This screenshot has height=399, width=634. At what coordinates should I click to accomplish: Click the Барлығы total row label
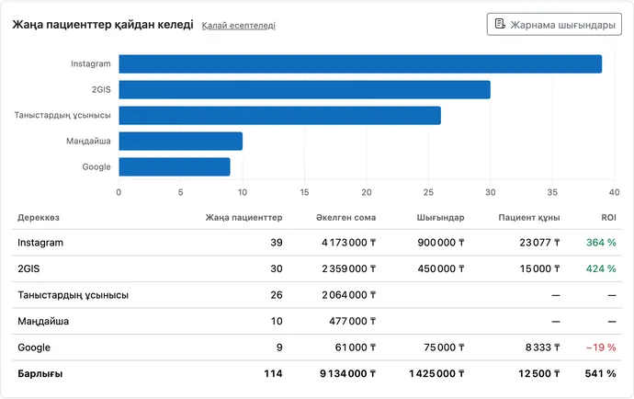[x=40, y=374]
